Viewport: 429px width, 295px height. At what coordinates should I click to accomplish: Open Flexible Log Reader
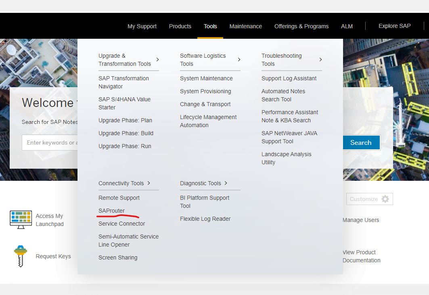(205, 219)
